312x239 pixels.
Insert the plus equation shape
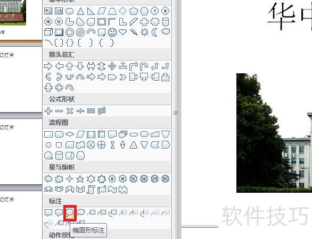click(x=48, y=111)
